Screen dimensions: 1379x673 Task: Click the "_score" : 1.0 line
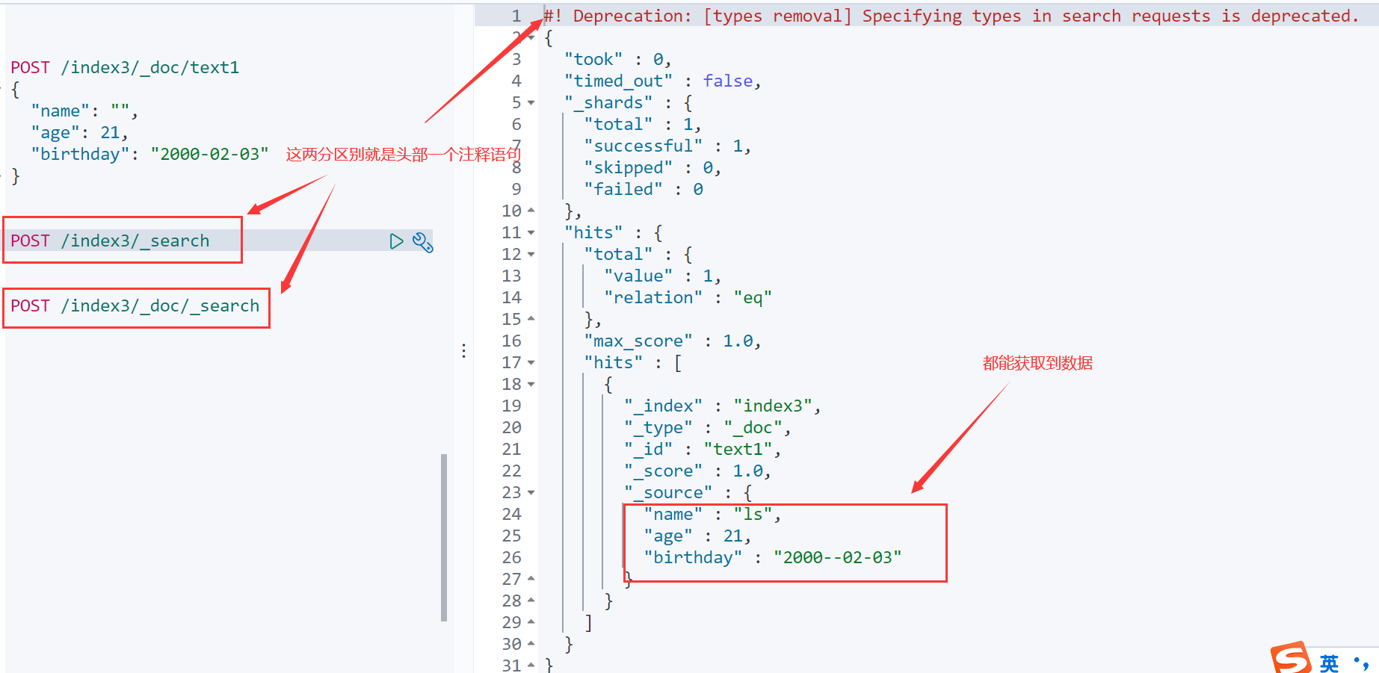[x=697, y=471]
